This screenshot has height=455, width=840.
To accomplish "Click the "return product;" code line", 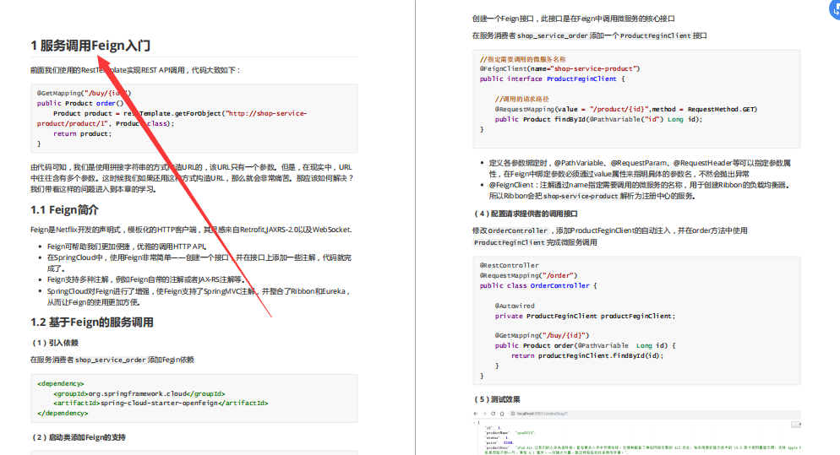I will (83, 134).
